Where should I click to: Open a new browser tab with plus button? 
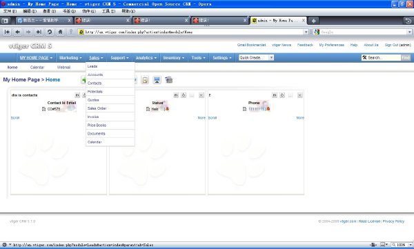313,21
